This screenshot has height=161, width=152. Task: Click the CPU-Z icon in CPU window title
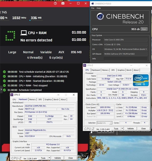85,65
